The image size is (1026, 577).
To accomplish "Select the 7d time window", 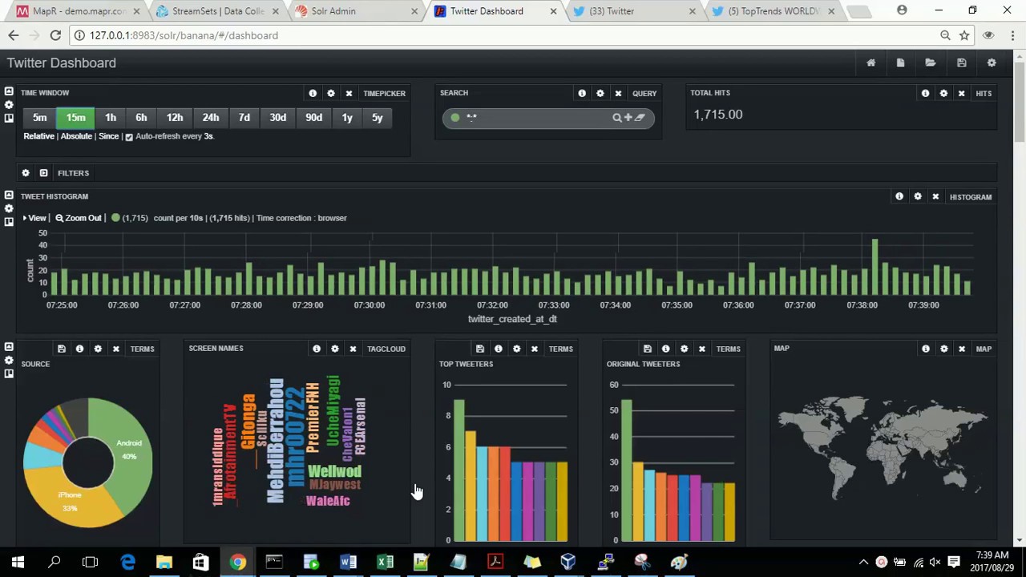I will tap(244, 118).
